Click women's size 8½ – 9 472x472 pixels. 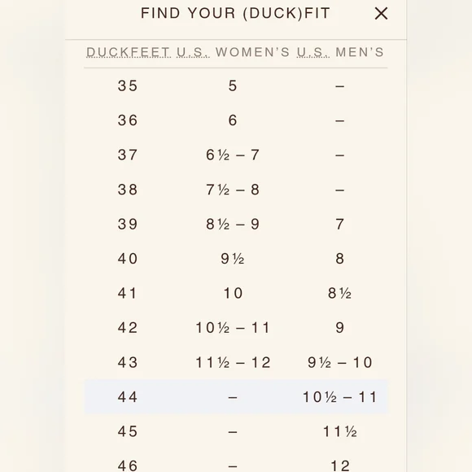point(233,225)
